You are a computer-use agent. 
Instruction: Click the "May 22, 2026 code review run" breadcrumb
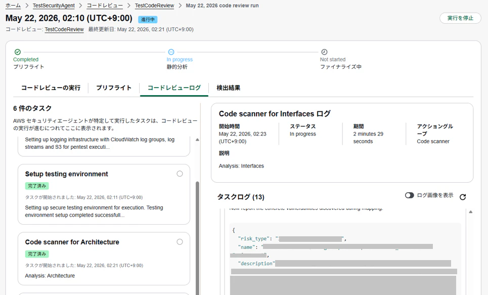coord(222,5)
